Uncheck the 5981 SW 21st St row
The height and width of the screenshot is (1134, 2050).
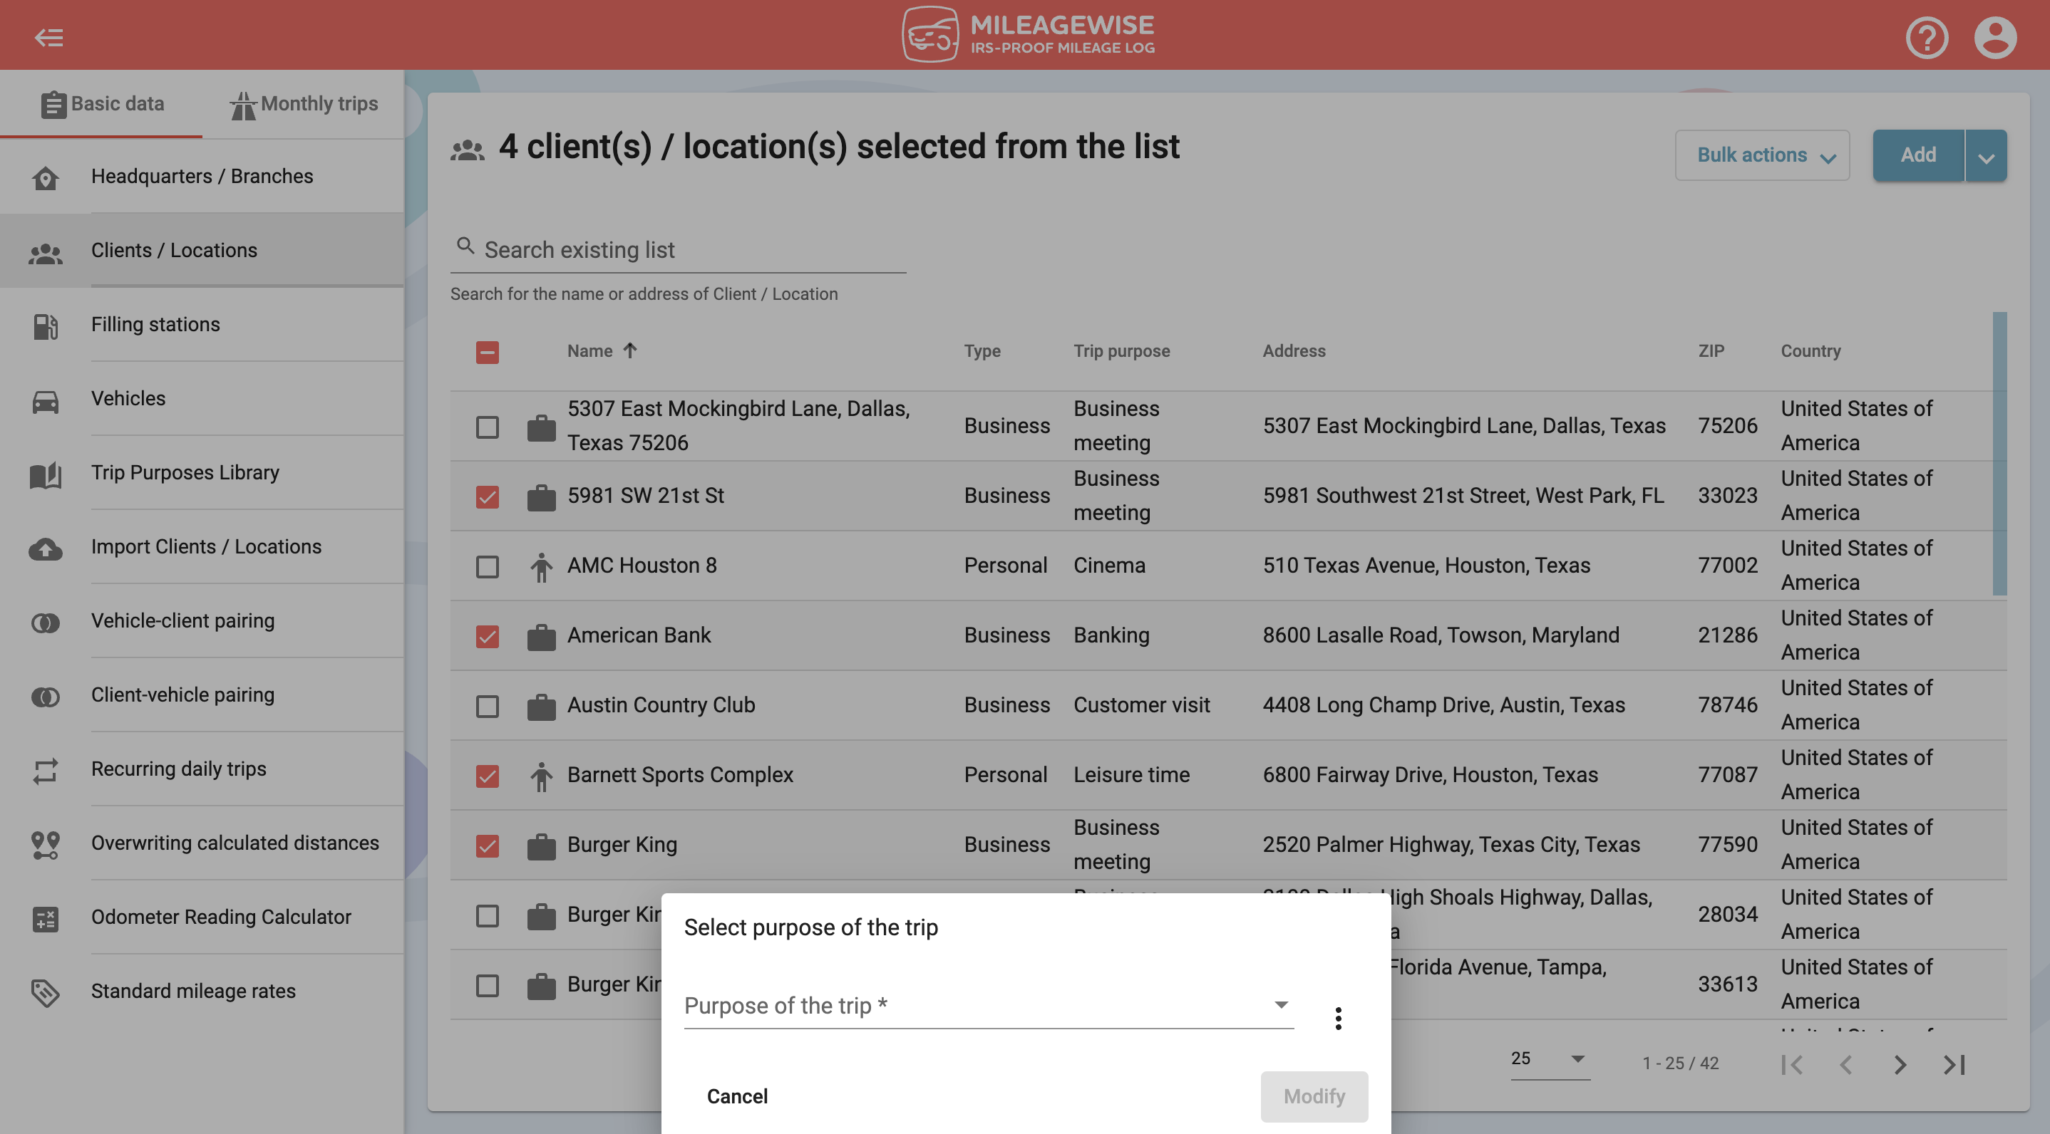[x=487, y=497]
